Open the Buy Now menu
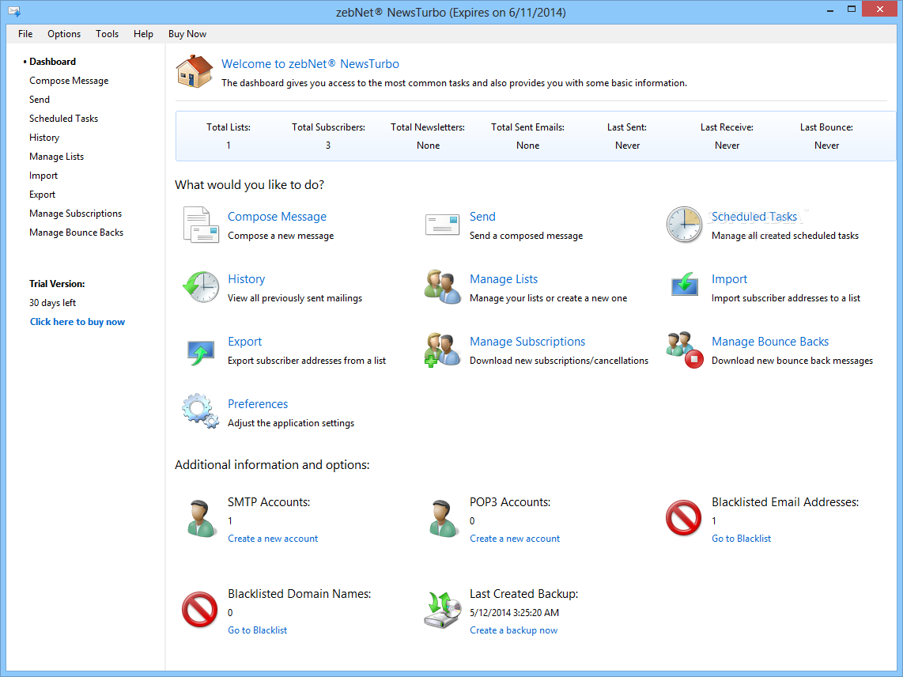903x677 pixels. point(187,34)
